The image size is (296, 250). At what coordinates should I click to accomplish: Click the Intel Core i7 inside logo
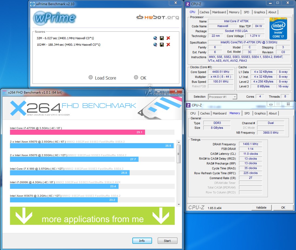tap(278, 29)
